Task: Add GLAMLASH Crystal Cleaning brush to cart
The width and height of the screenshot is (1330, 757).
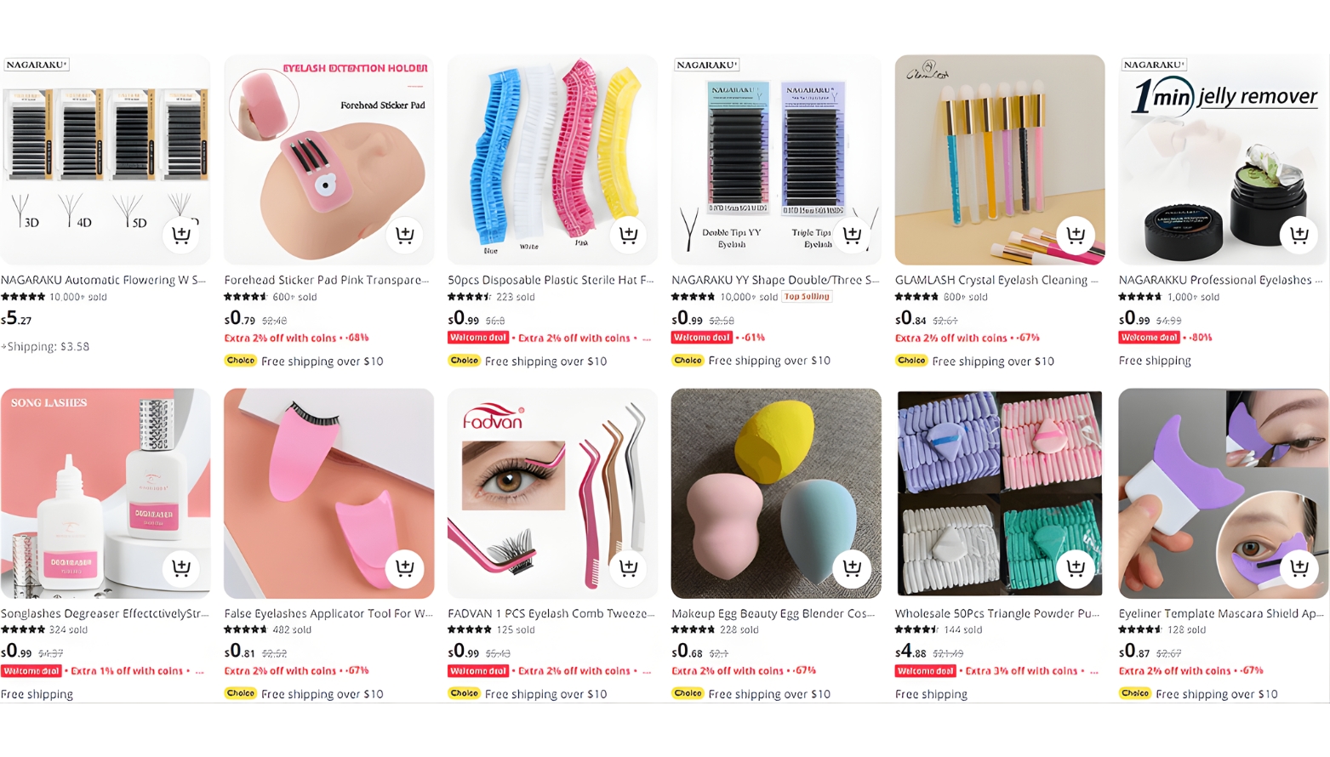Action: click(1076, 235)
